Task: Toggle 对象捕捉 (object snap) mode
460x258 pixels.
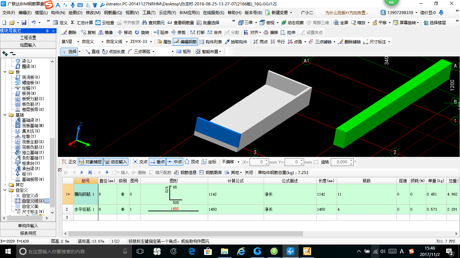Action: (90, 162)
